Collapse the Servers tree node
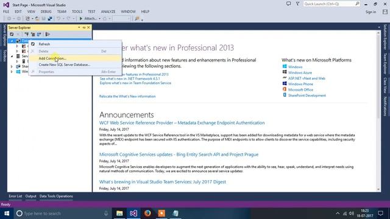The height and width of the screenshot is (219, 390). pyautogui.click(x=12, y=57)
